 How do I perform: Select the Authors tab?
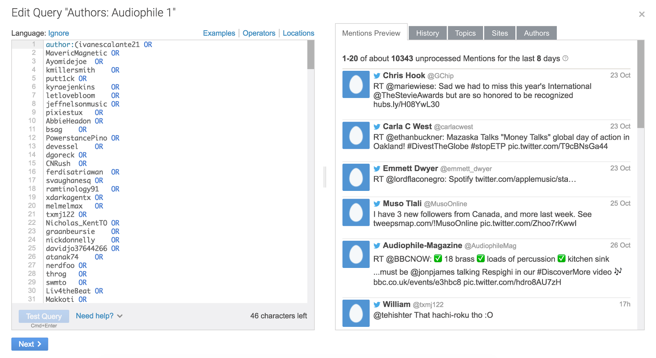[x=536, y=33]
